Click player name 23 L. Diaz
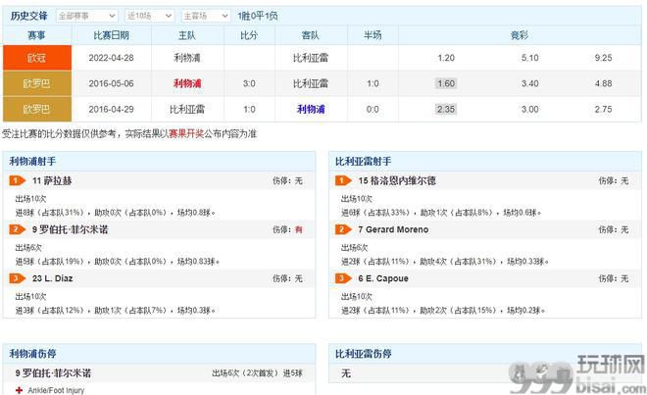 (x=52, y=278)
